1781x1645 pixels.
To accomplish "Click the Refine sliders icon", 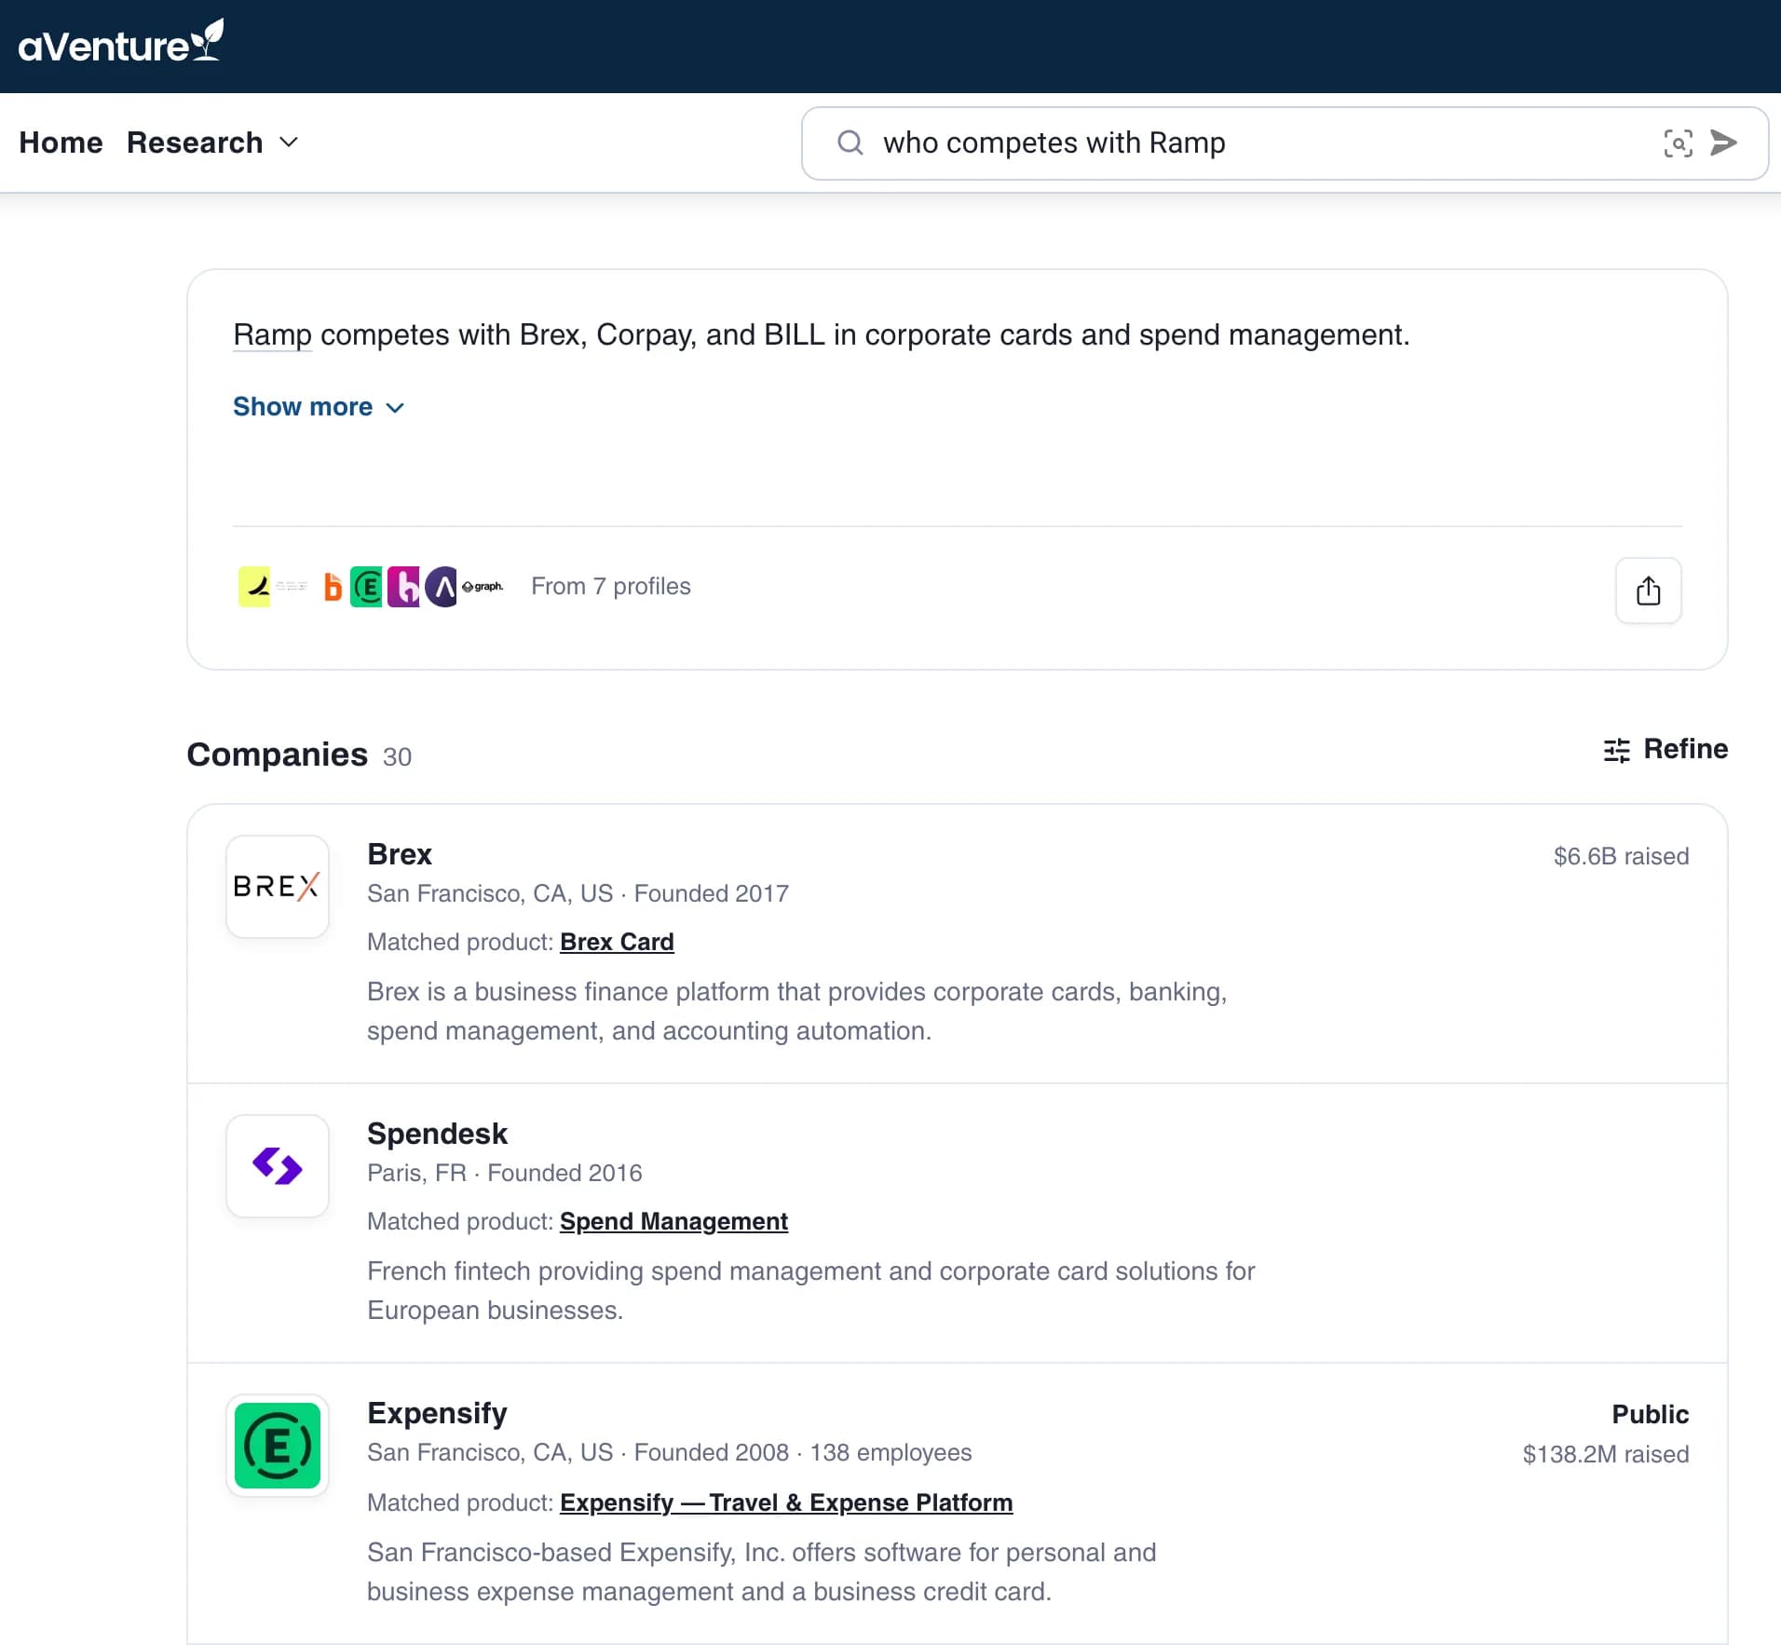I will pyautogui.click(x=1617, y=750).
